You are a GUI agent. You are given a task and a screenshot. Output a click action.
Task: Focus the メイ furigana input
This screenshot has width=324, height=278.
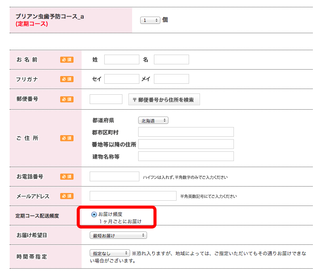(x=171, y=79)
